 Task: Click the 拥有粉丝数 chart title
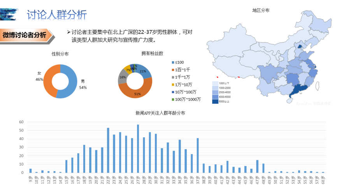[x=152, y=53]
